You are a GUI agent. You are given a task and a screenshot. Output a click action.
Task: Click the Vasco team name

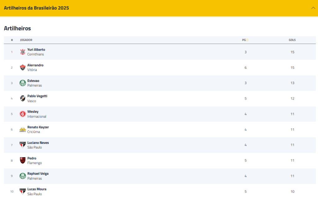tap(32, 101)
